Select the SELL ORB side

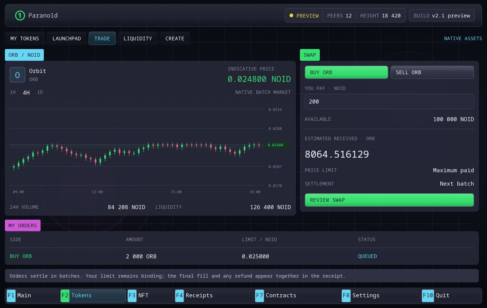(432, 72)
